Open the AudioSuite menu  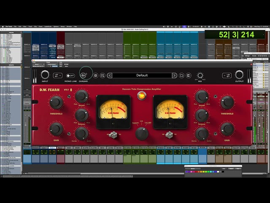(x=48, y=27)
